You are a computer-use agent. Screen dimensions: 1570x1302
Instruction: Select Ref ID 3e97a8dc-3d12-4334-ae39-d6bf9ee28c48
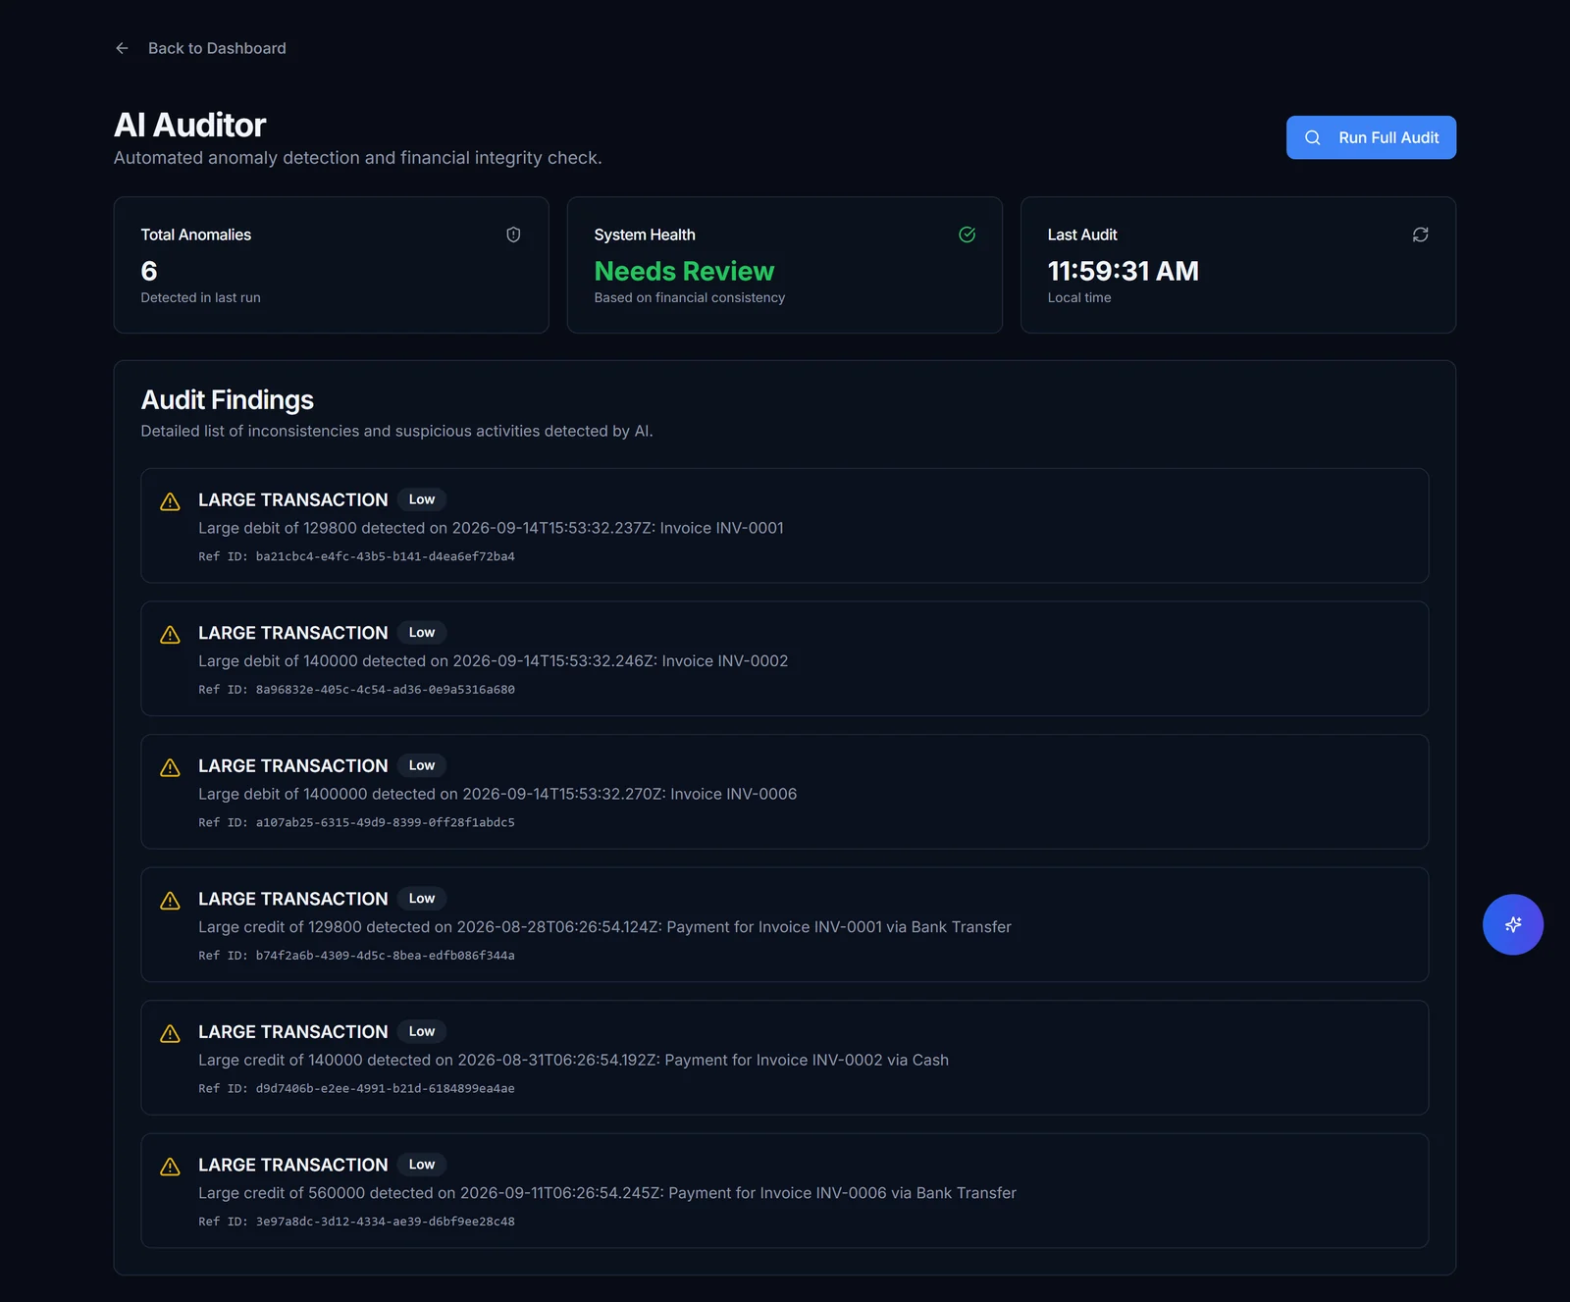(x=356, y=1222)
